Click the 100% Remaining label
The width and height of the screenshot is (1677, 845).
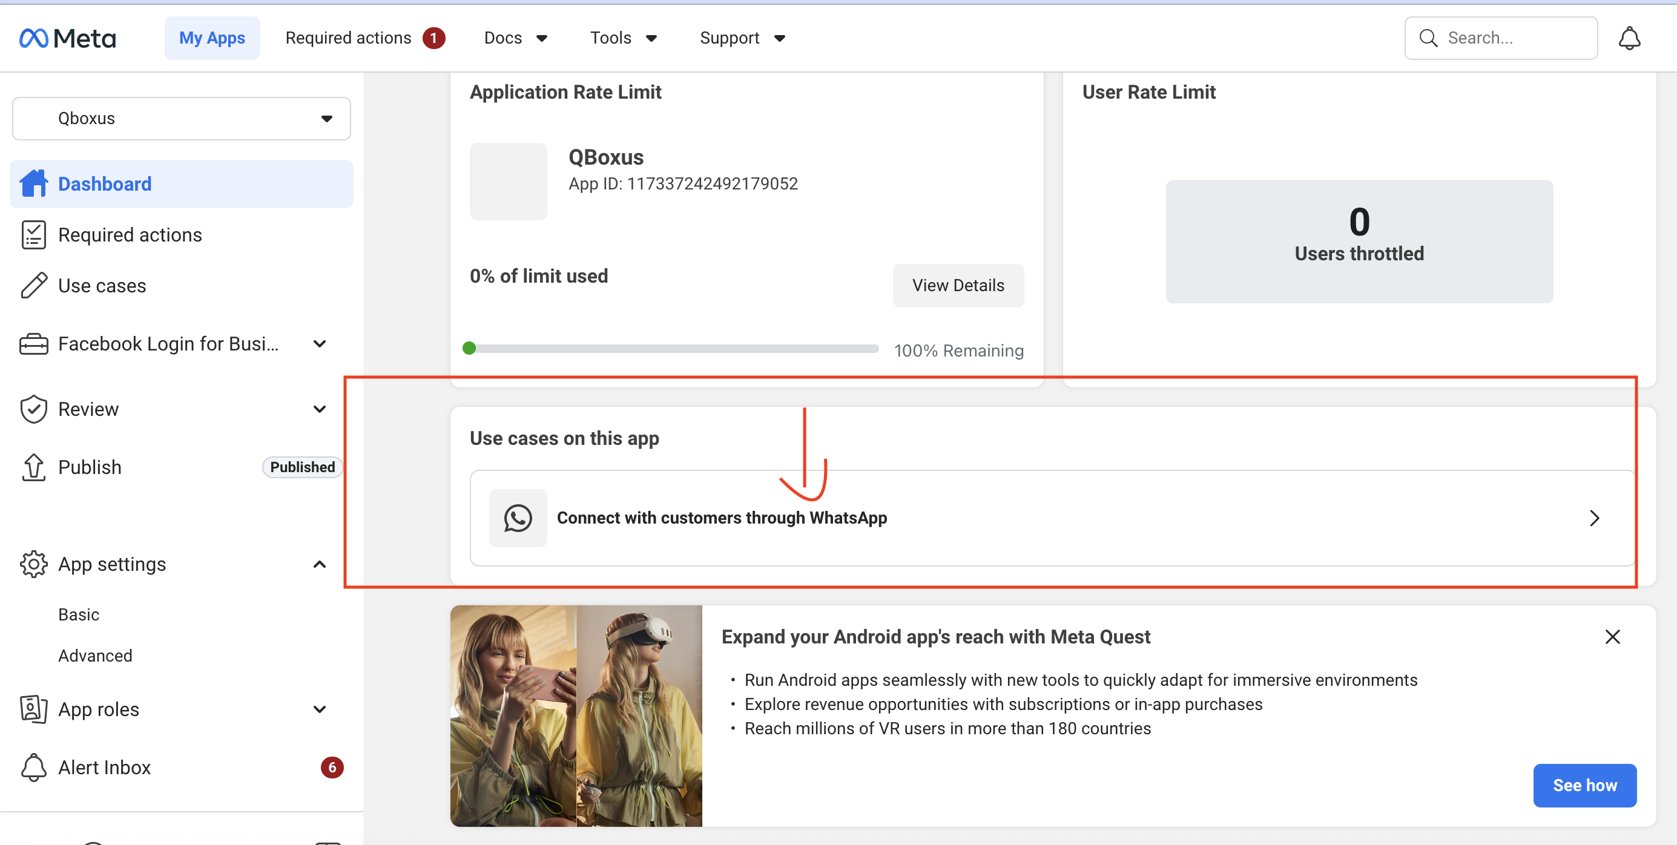tap(959, 351)
